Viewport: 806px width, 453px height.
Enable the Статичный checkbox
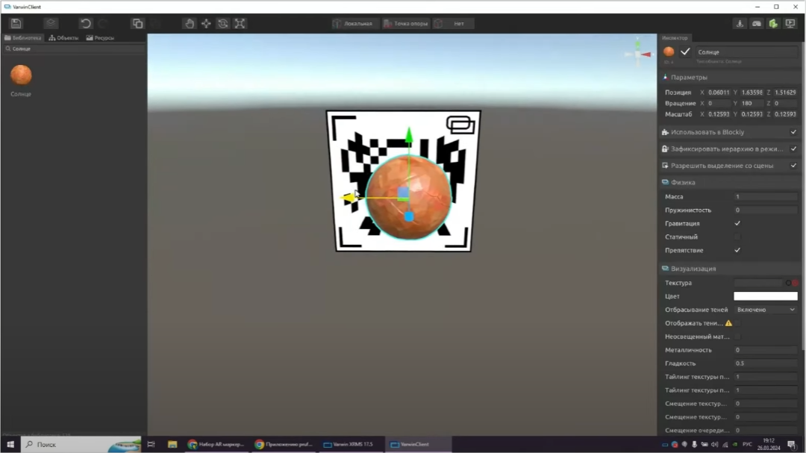pos(737,237)
